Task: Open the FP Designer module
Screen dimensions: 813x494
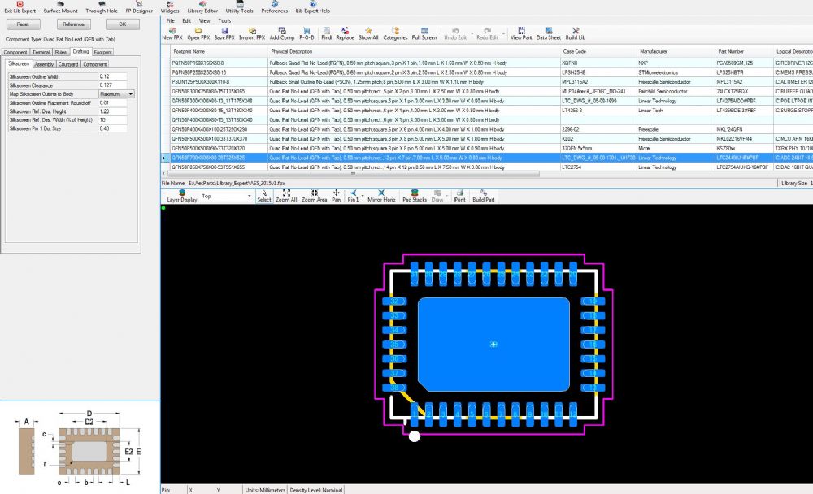Action: coord(139,8)
